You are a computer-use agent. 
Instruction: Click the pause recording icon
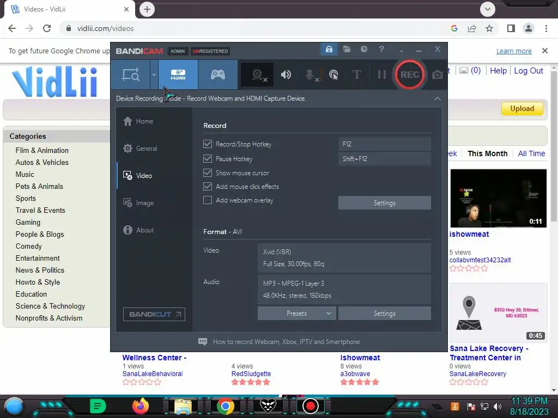coord(381,75)
